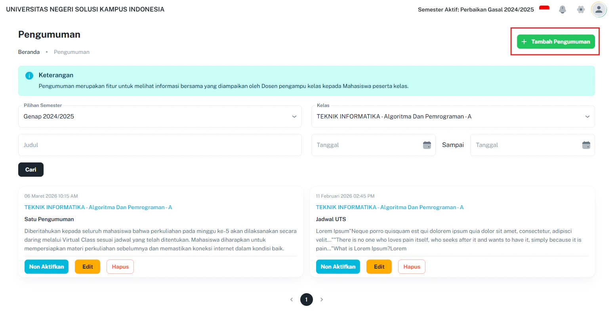Image resolution: width=616 pixels, height=313 pixels.
Task: Focus the start Tanggal date field
Action: tap(373, 145)
